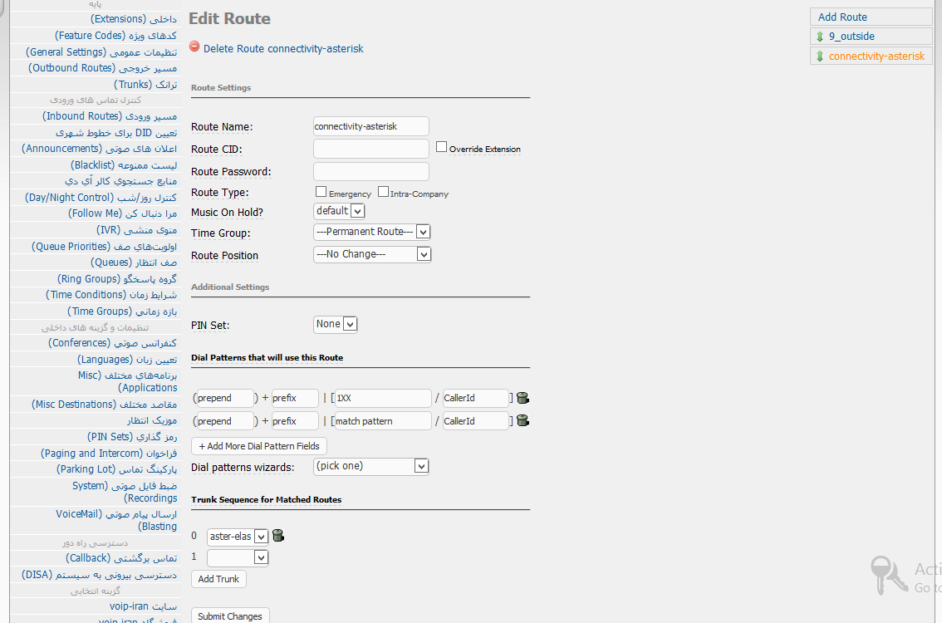Viewport: 942px width, 623px height.
Task: Delete the 1XX dial pattern row via trash icon
Action: (523, 398)
